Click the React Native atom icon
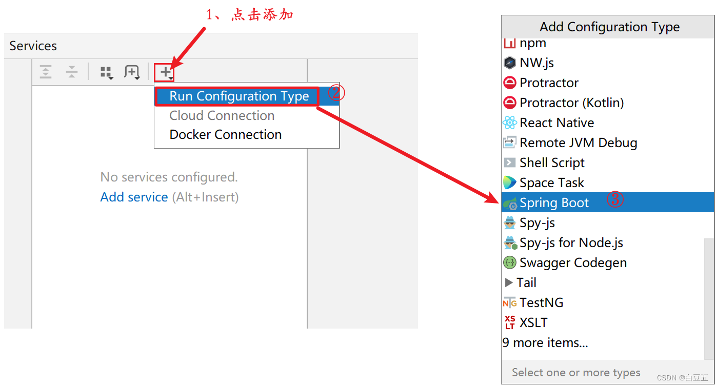 (509, 123)
